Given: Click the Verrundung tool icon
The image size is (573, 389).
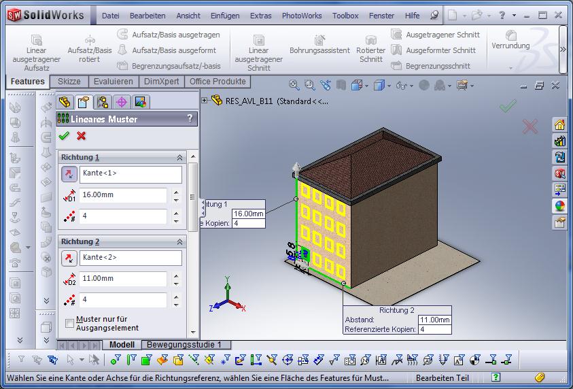Looking at the screenshot, I should click(x=510, y=34).
